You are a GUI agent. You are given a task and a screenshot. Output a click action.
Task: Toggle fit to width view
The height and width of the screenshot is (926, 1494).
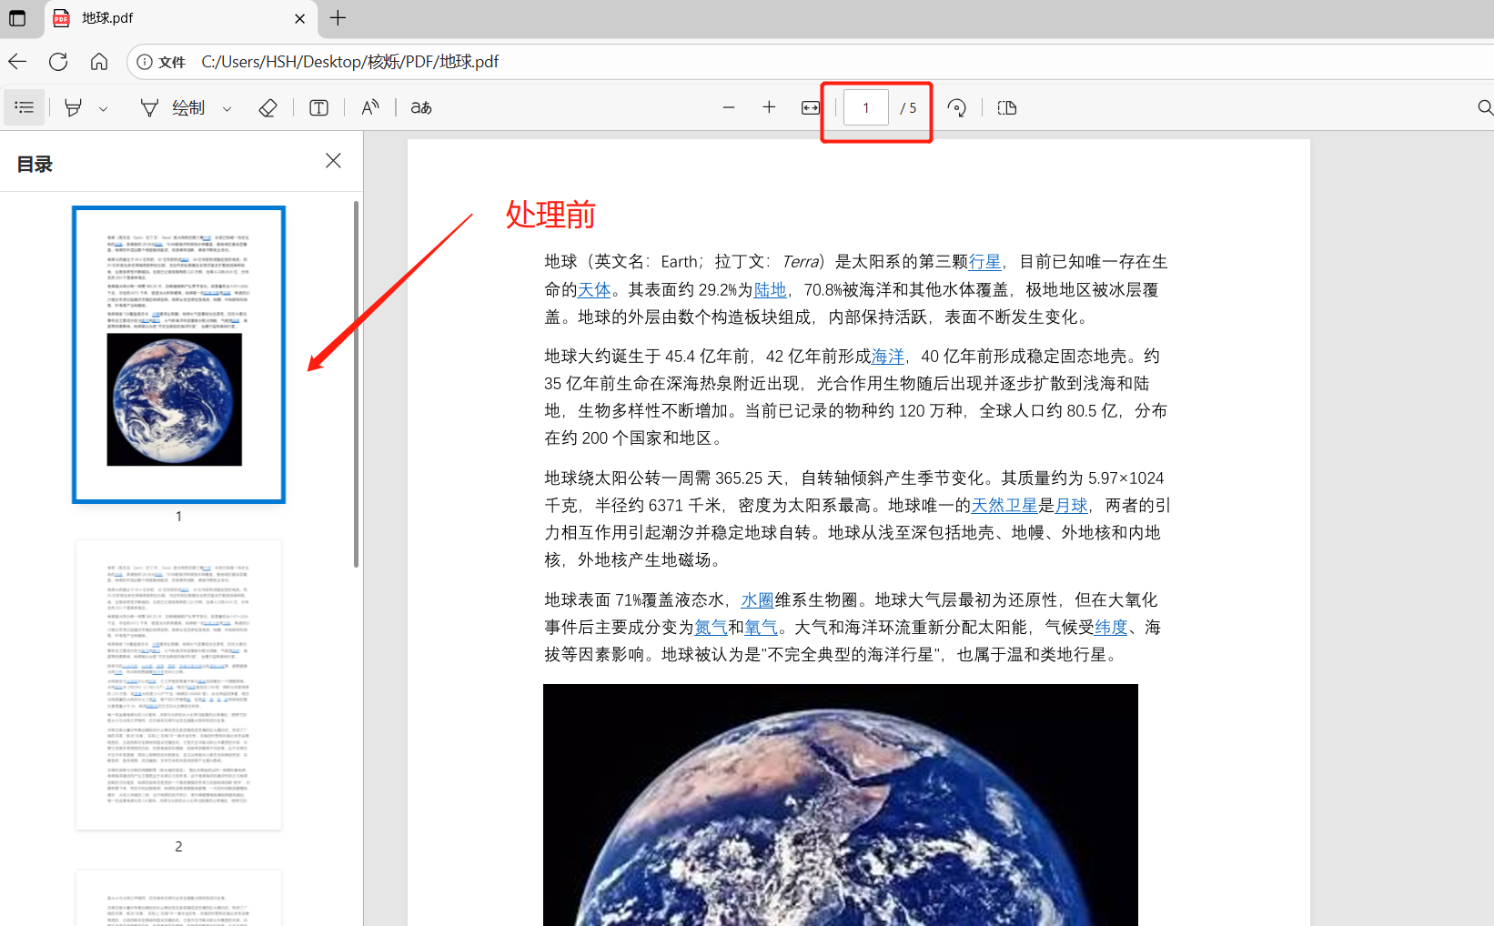click(x=809, y=106)
